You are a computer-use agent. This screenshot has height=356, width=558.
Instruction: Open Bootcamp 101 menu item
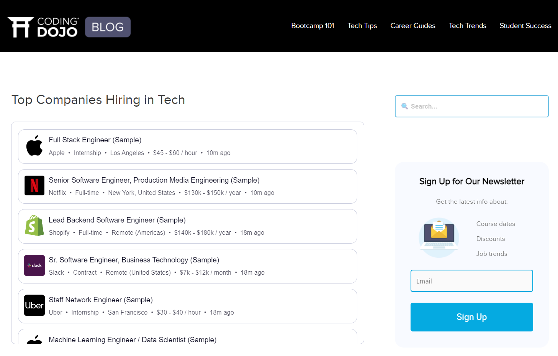313,26
